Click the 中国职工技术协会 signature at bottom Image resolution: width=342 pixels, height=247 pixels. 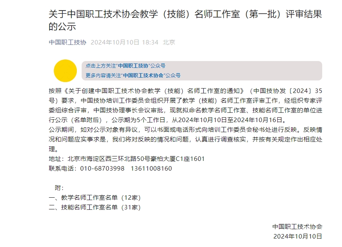[x=297, y=227]
